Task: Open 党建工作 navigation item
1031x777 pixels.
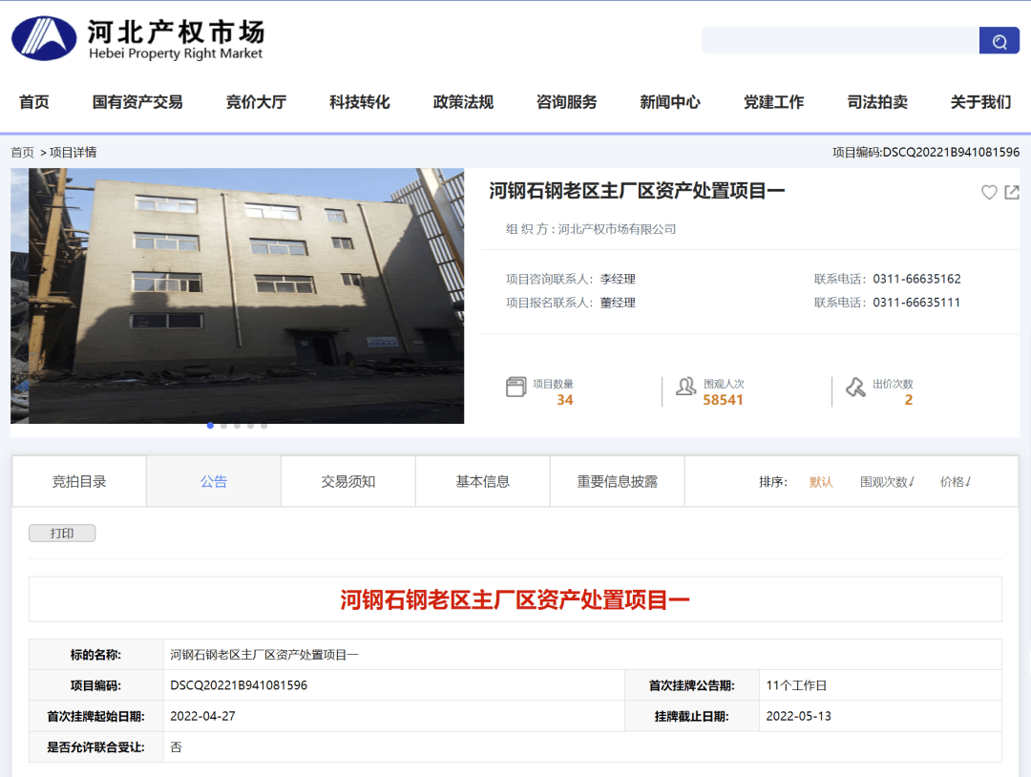Action: tap(773, 102)
